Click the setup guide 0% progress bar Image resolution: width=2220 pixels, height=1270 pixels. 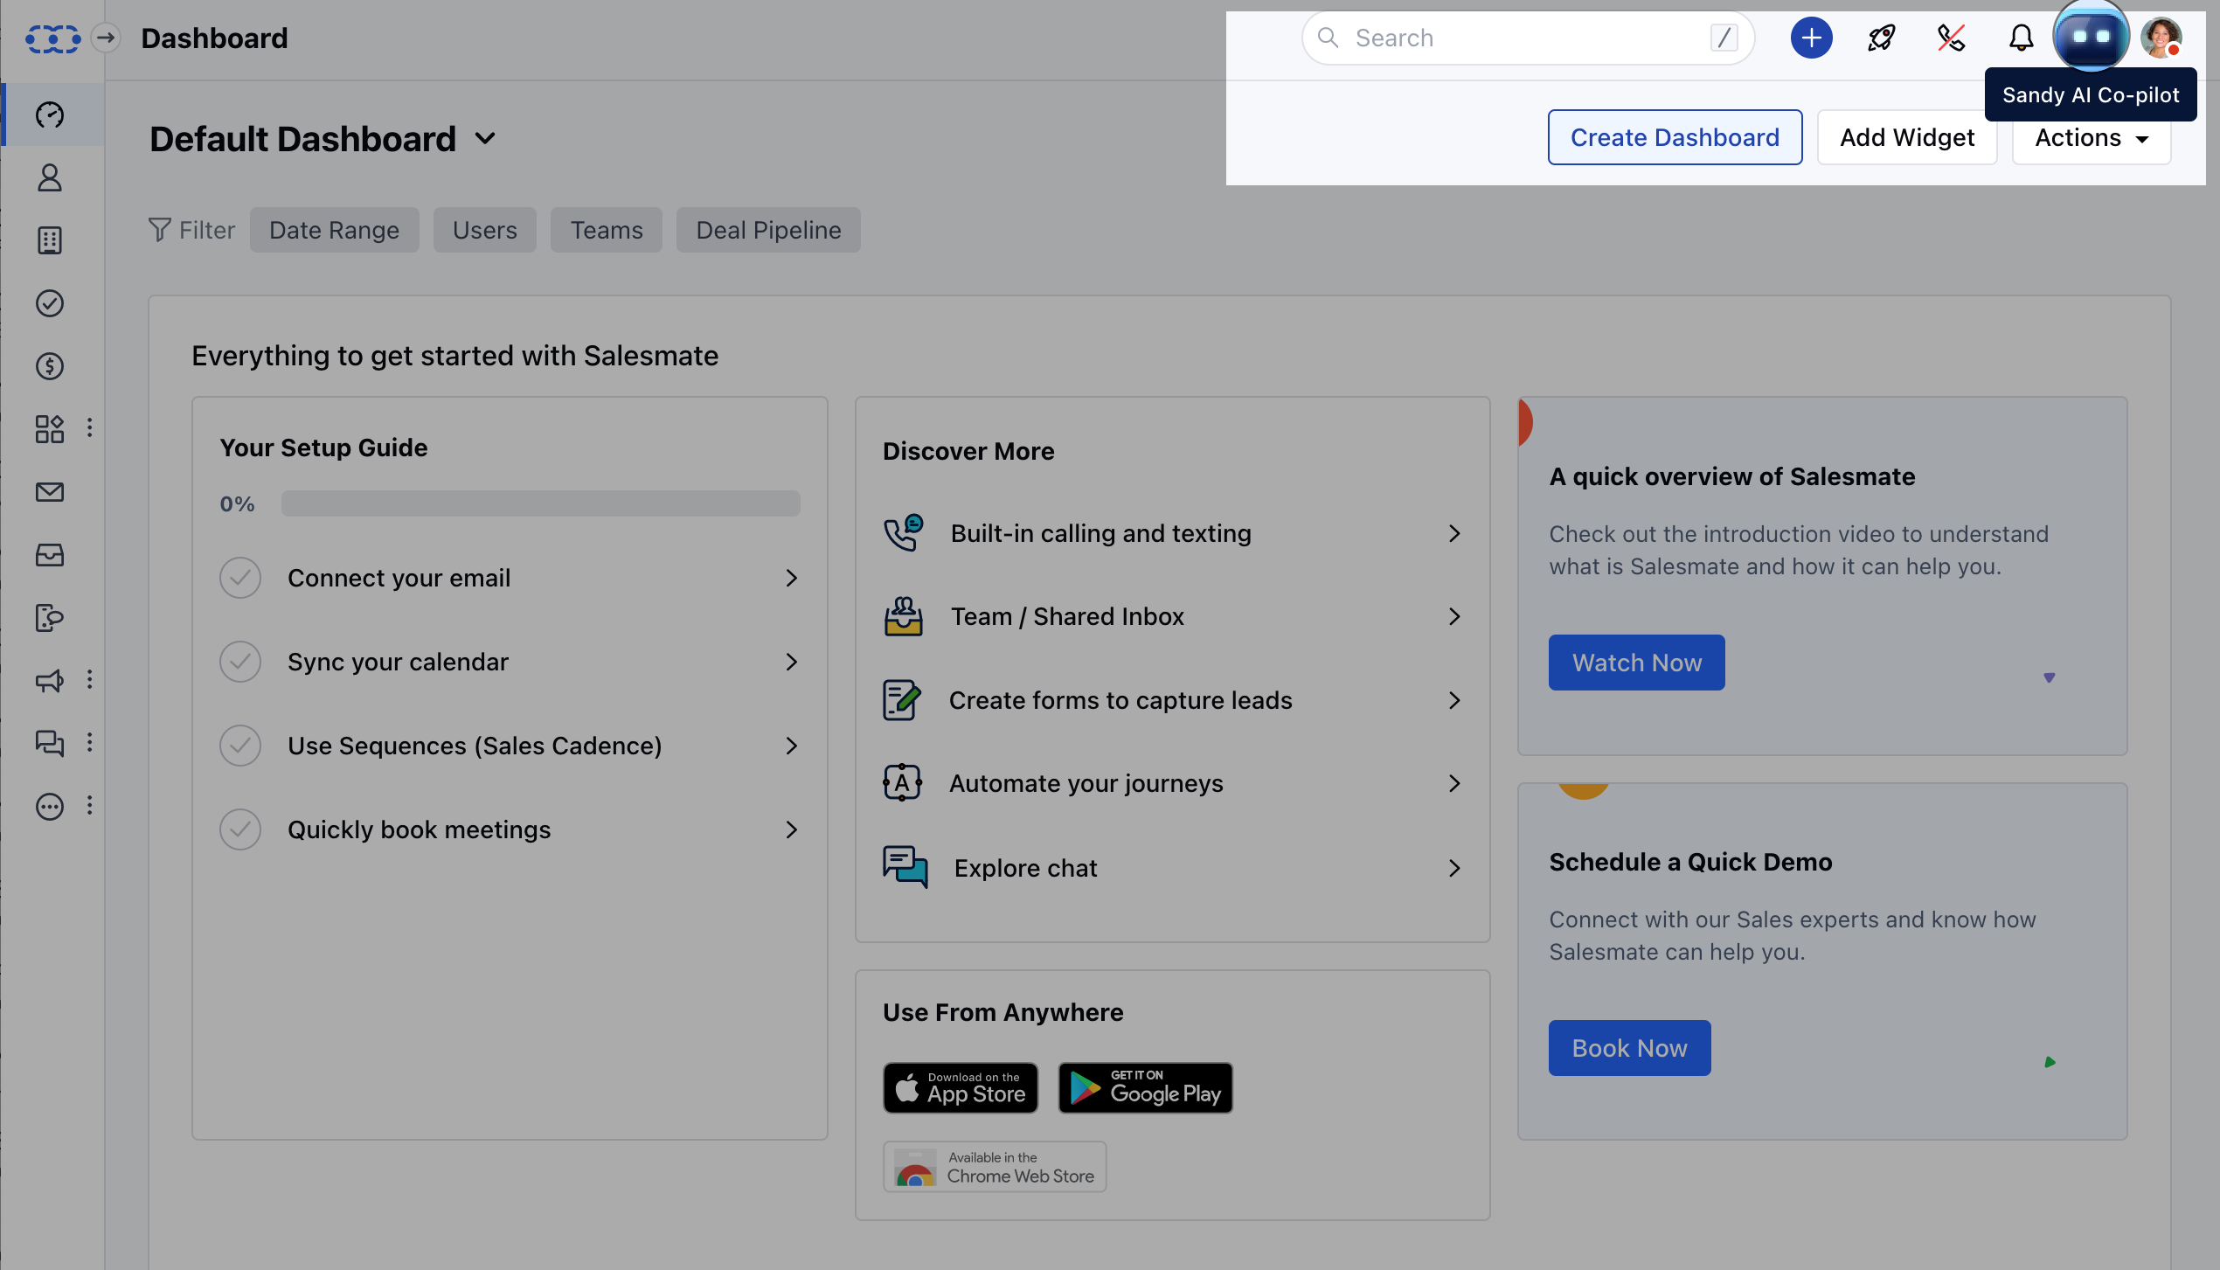pos(540,503)
